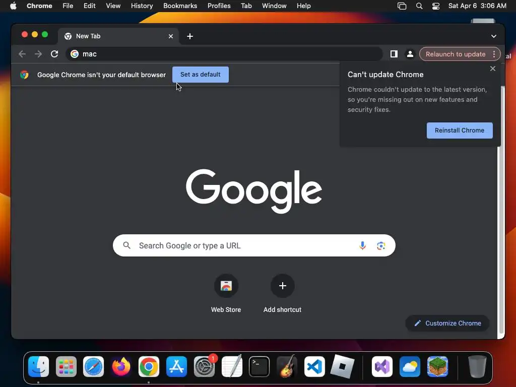Go back using the back arrow

[22, 54]
